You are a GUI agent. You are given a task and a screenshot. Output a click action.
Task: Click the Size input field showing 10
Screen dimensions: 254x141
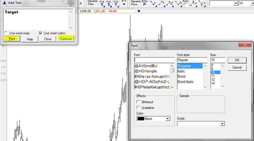point(218,60)
